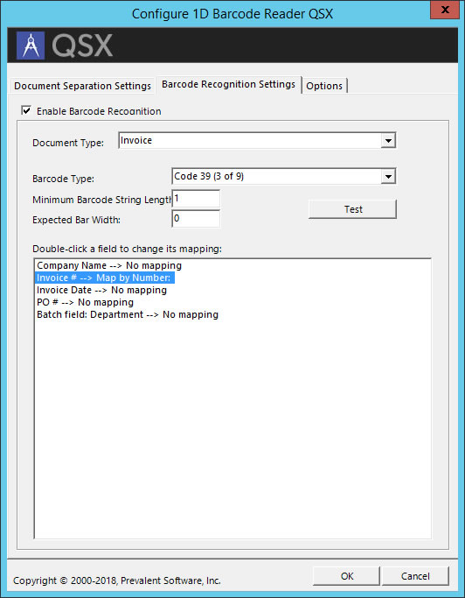
Task: Open the Options tab
Action: click(324, 86)
